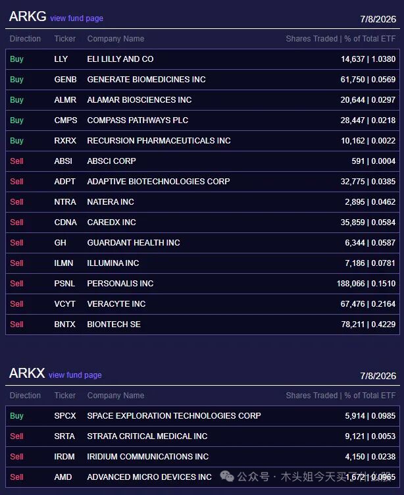Click the ABSCI CORP sell row

tap(203, 161)
